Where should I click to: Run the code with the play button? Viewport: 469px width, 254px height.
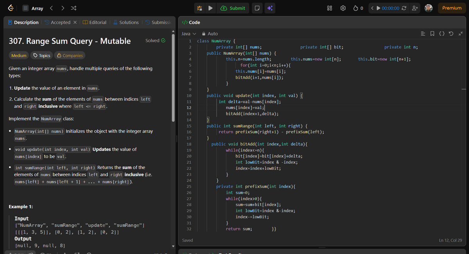point(210,8)
